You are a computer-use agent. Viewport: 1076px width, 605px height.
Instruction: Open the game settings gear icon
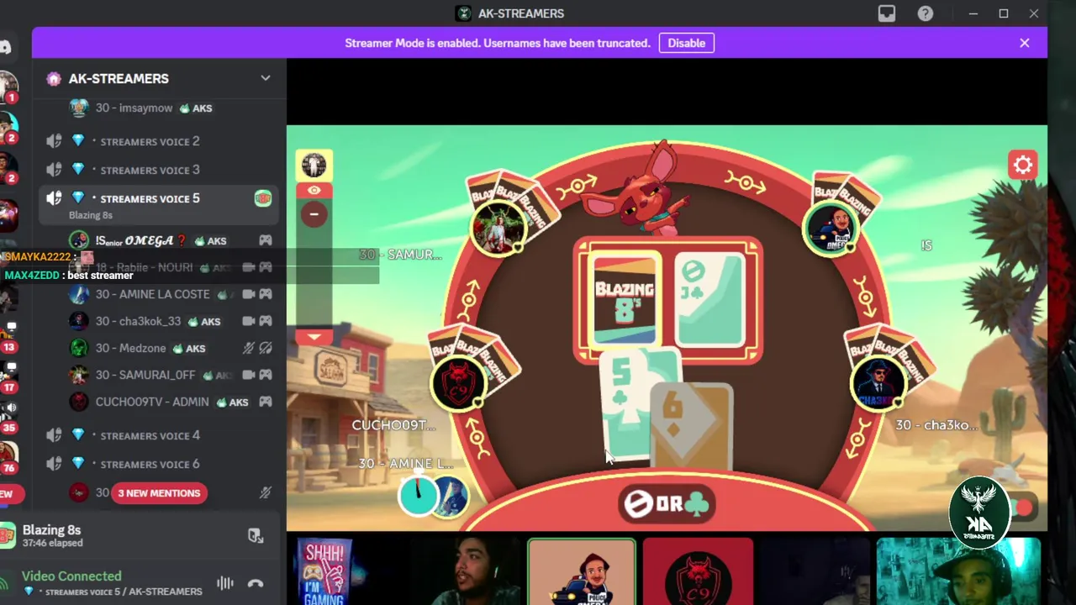click(x=1023, y=166)
